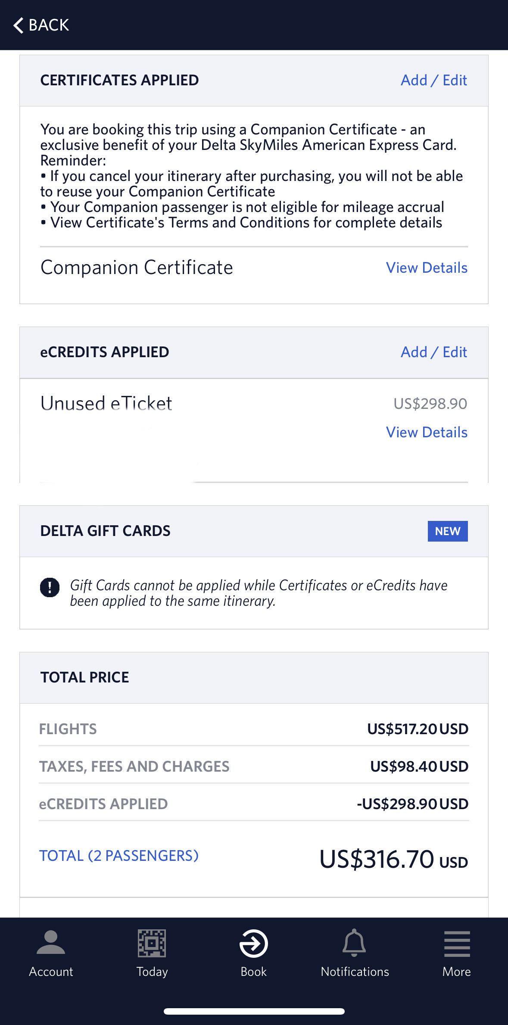The height and width of the screenshot is (1025, 508).
Task: Tap the gift card warning exclamation icon
Action: click(x=50, y=587)
